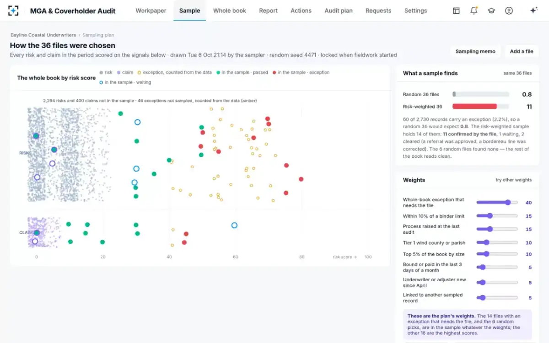Switch to the Workpaper tab

point(151,11)
